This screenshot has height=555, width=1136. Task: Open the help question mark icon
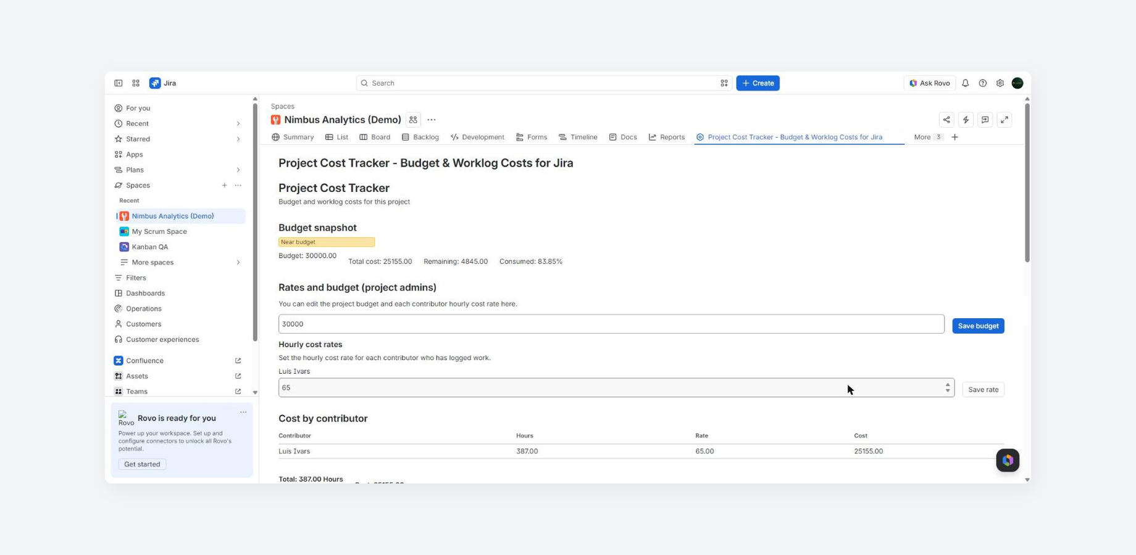982,83
